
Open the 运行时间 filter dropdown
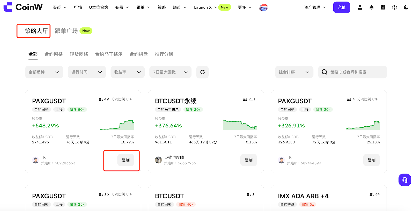pos(87,72)
